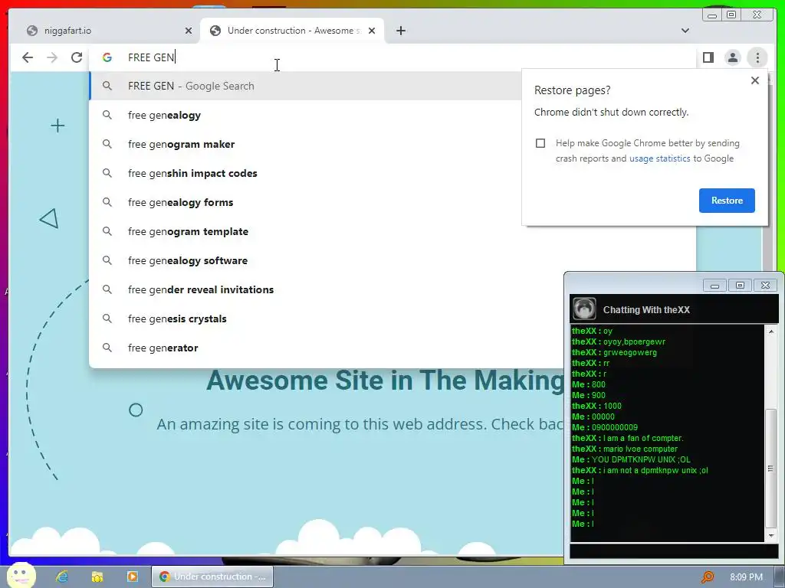785x588 pixels.
Task: Launch Internet Explorer from the taskbar
Action: (x=62, y=577)
